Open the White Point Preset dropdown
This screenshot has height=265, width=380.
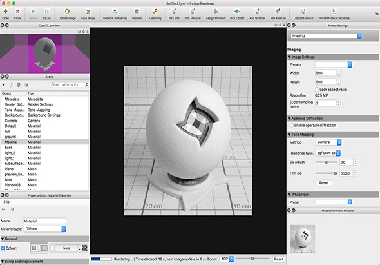coord(334,202)
